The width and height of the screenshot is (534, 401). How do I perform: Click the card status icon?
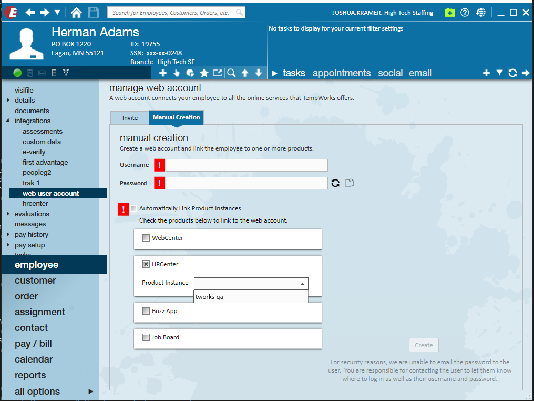coord(42,73)
